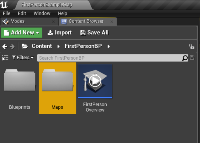Viewport: 200px width, 143px height.
Task: Expand arrow after FirstPersonBP in path
Action: (109, 46)
